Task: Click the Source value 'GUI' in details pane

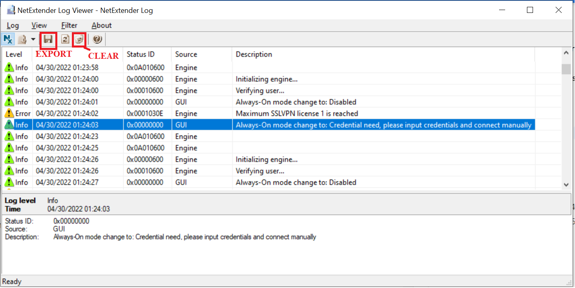Action: click(x=59, y=229)
